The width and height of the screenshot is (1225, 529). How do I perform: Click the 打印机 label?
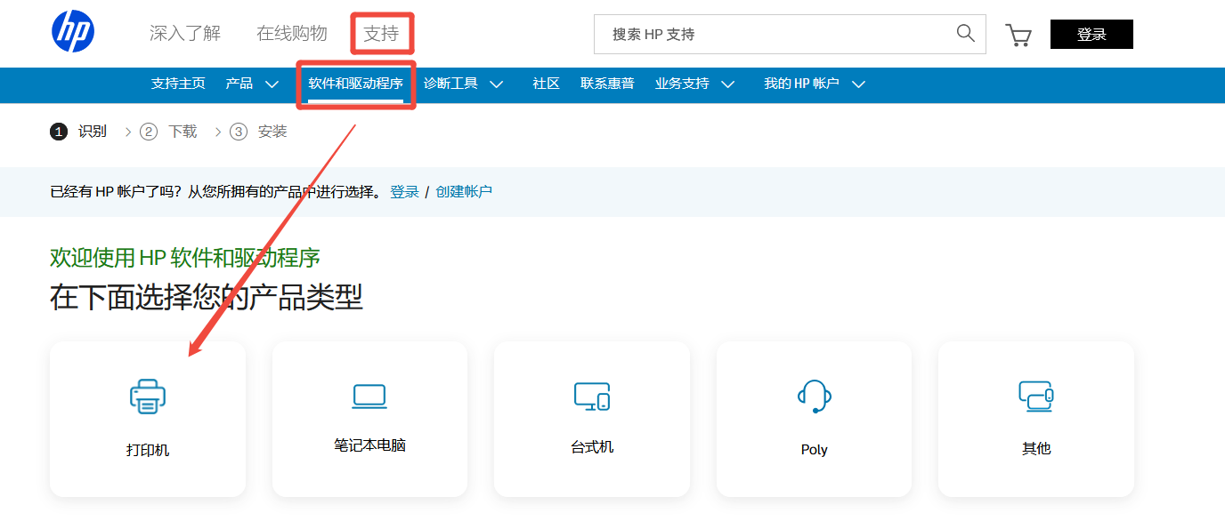148,450
